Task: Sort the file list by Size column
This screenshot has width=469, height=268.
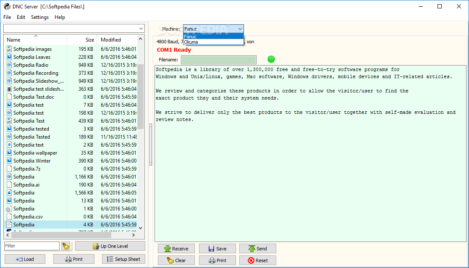Action: coord(82,40)
